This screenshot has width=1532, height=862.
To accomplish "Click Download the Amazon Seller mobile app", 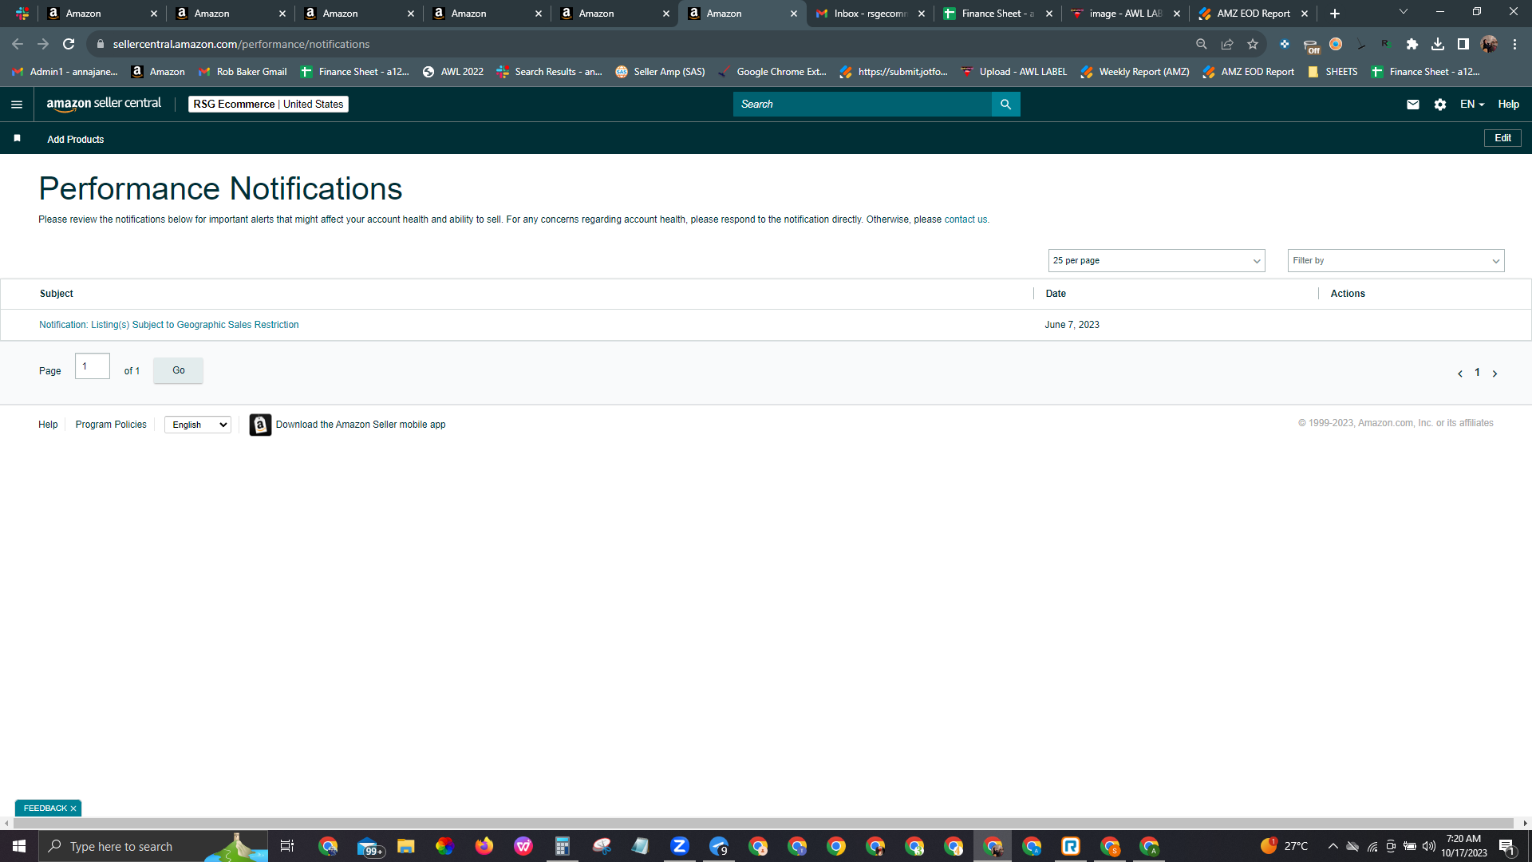I will (x=361, y=425).
